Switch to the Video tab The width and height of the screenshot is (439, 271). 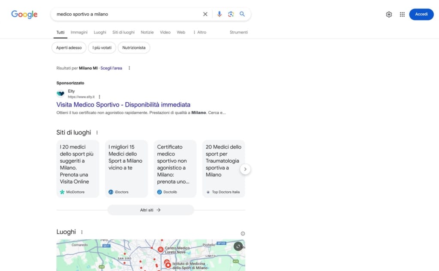[165, 33]
